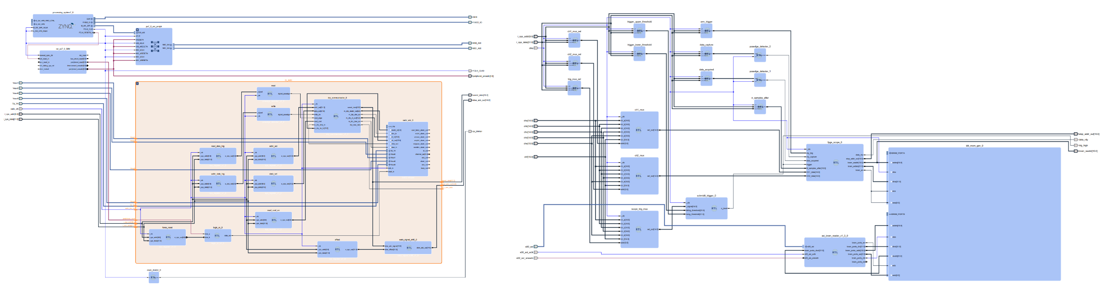Select the DDR external port
This screenshot has height=291, width=1105.
(x=470, y=17)
